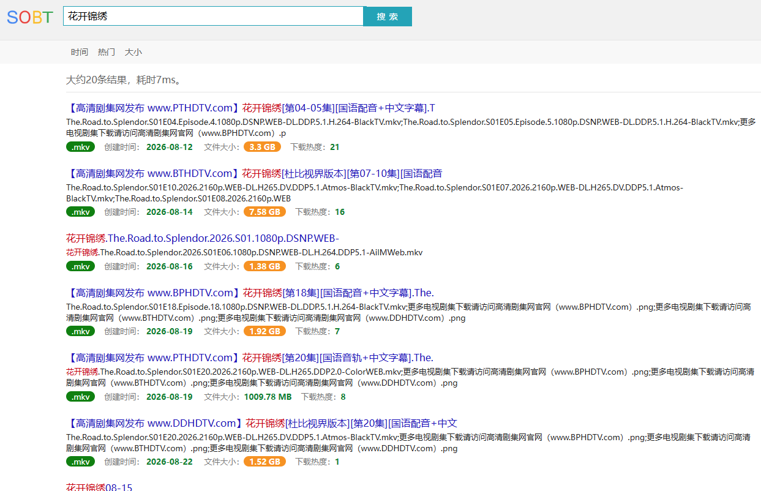Viewport: 761px width, 491px height.
Task: Click the search box containing 花开锦绣
Action: [213, 17]
